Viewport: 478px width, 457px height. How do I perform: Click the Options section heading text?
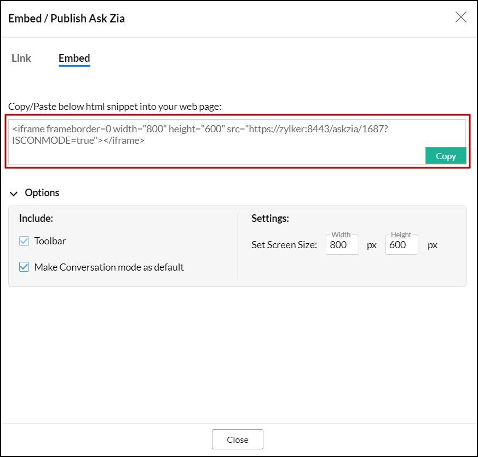[x=42, y=192]
